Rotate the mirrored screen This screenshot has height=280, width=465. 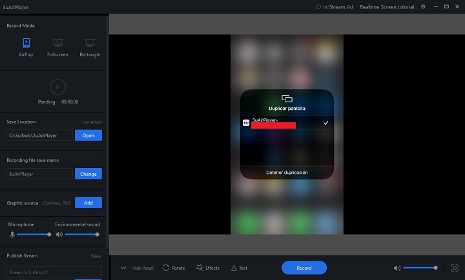pos(174,268)
